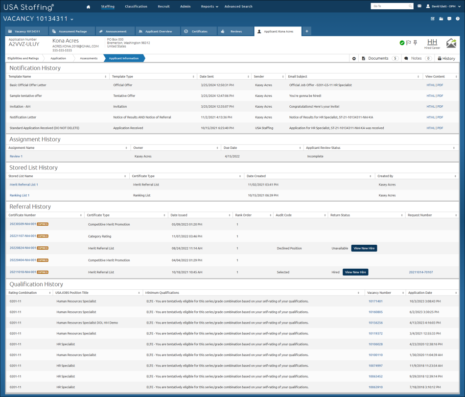Switch to Applicant Overview tab
The width and height of the screenshot is (465, 397).
[x=158, y=31]
